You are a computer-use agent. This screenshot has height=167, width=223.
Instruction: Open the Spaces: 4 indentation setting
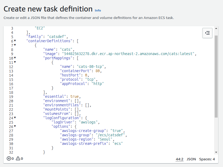[207, 159]
